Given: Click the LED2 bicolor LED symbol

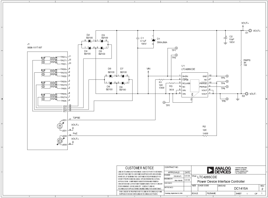Looking at the screenshot, I should point(60,141).
